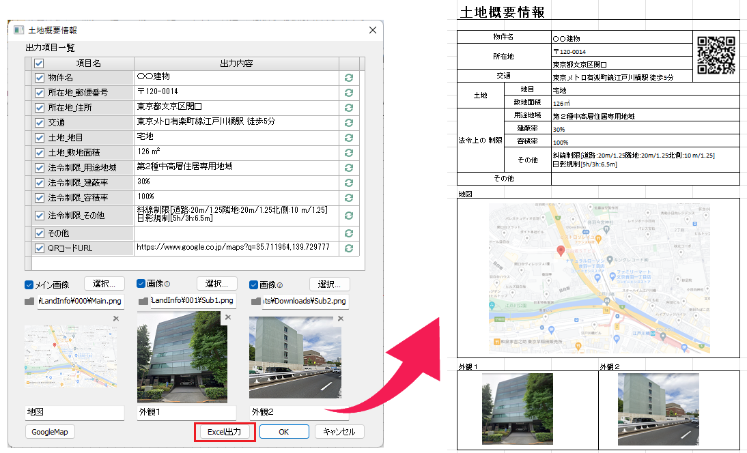Click the folder icon beside Main.png path

(x=30, y=301)
